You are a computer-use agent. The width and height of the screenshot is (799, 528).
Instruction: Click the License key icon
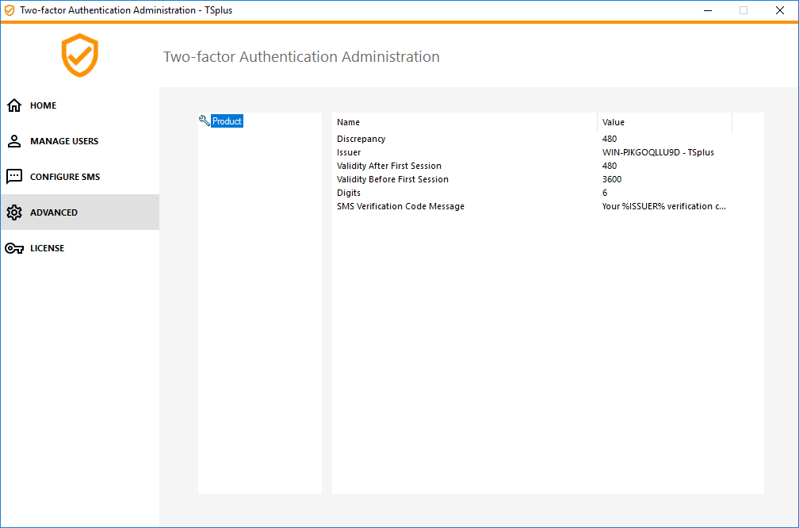pos(14,248)
